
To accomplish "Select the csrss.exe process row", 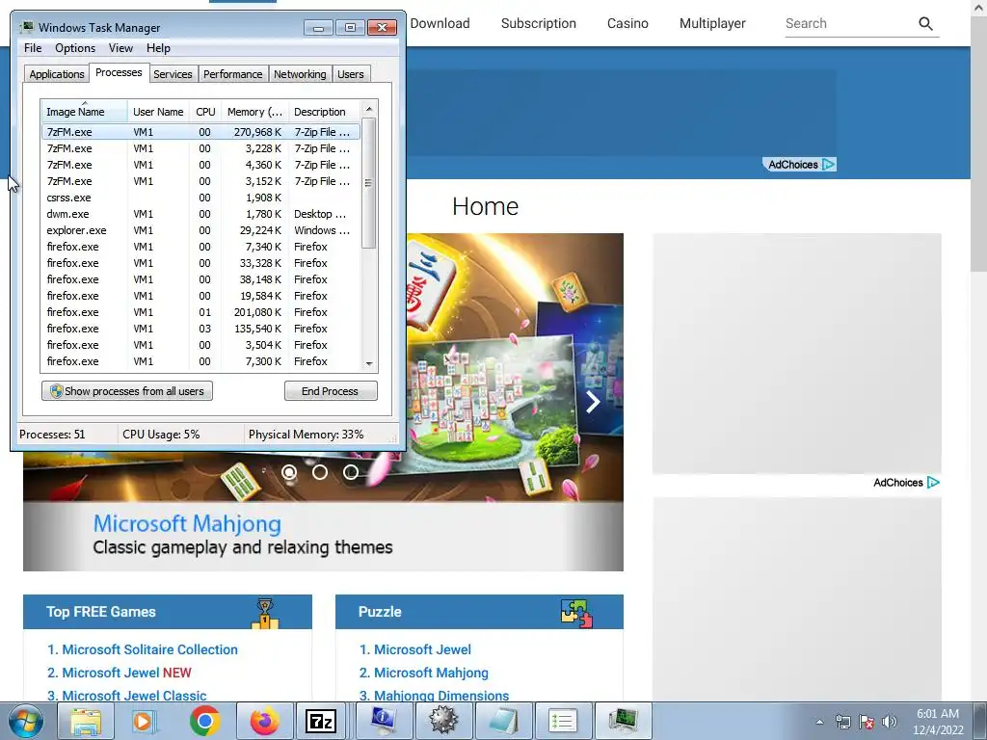I will point(200,198).
